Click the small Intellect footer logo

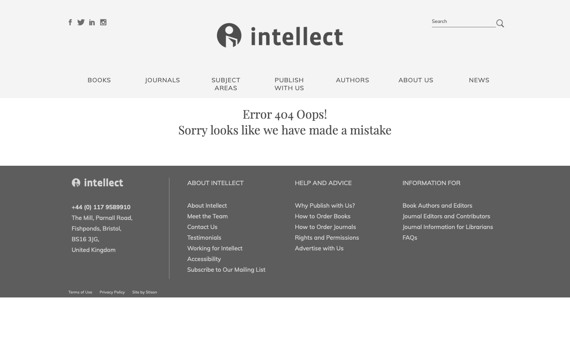click(97, 183)
